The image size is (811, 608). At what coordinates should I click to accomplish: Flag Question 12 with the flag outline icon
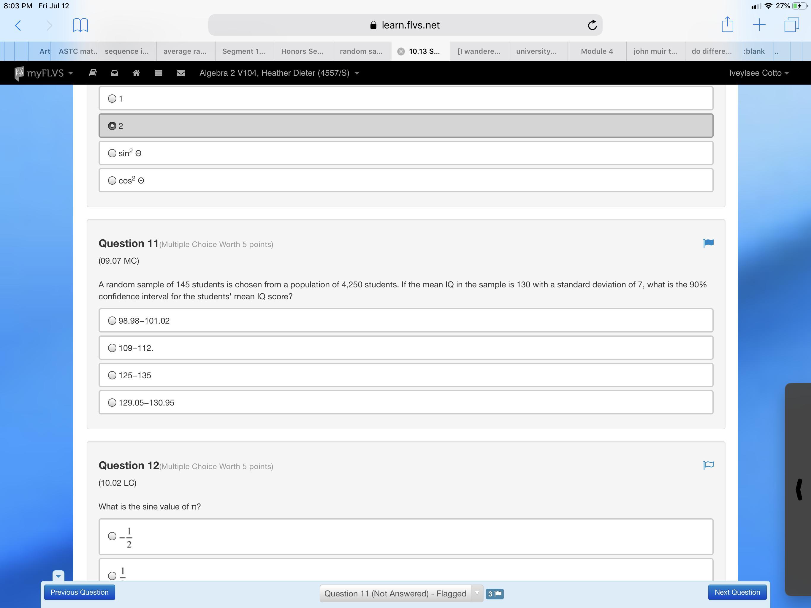click(x=708, y=465)
